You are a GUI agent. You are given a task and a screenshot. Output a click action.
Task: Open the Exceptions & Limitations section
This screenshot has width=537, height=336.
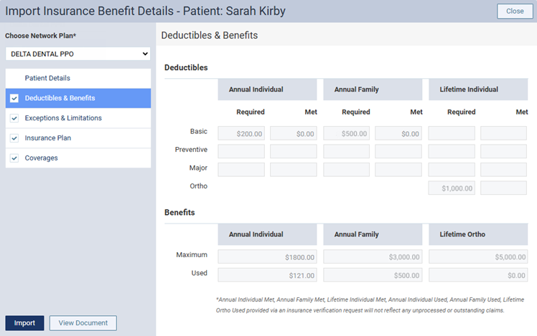pos(63,118)
